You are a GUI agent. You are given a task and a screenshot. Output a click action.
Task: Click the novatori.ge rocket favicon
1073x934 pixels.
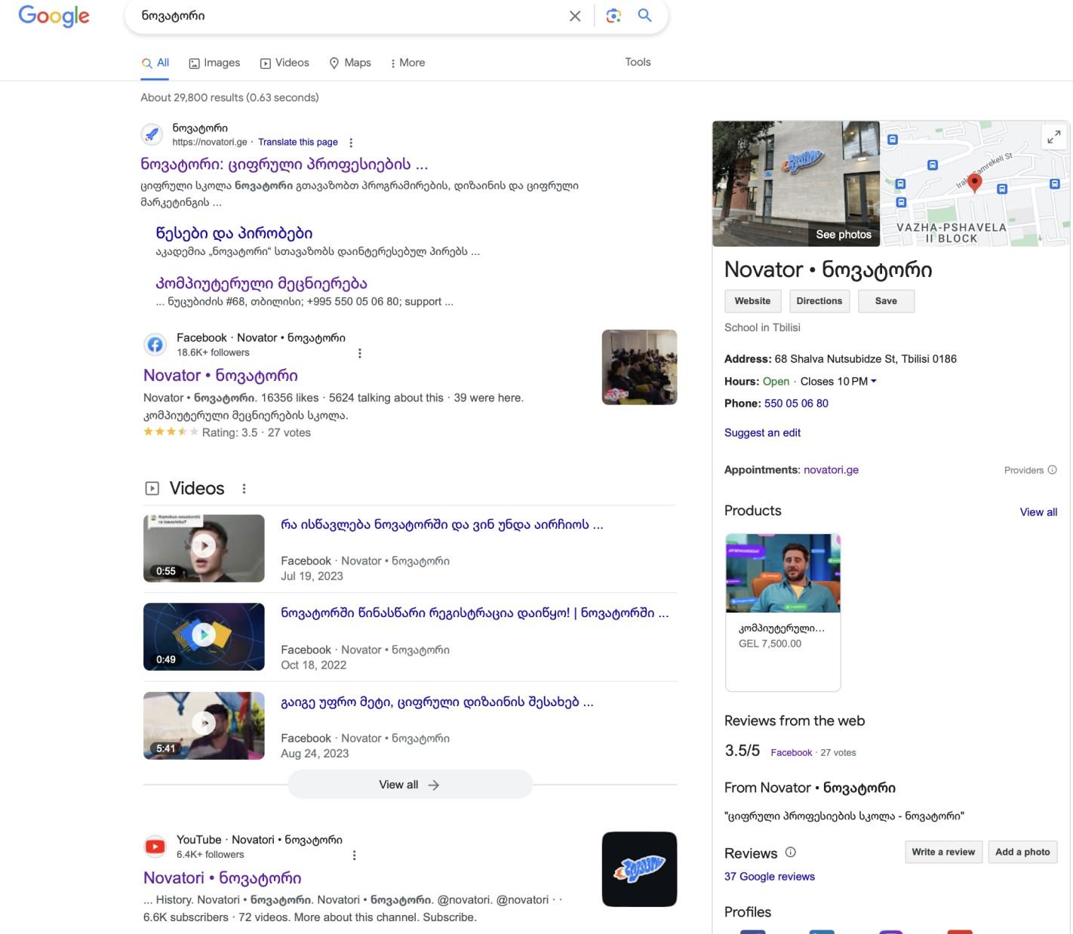tap(152, 134)
